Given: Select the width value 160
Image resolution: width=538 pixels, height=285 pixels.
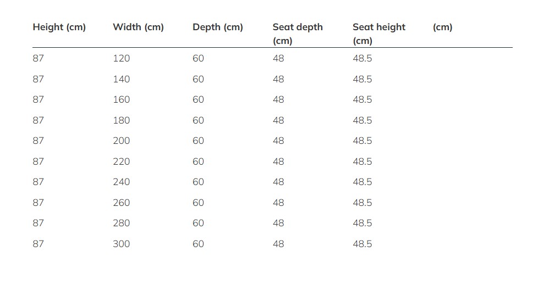Looking at the screenshot, I should pyautogui.click(x=122, y=99).
